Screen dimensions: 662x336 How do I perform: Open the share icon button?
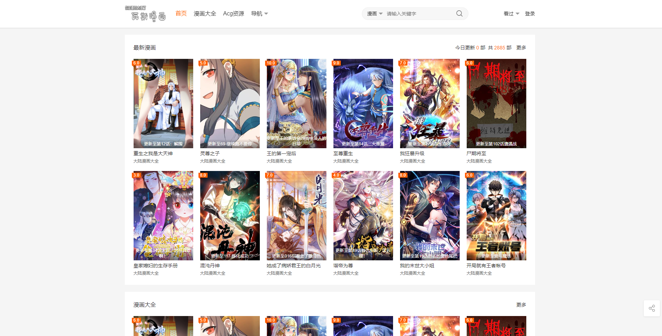pos(652,308)
